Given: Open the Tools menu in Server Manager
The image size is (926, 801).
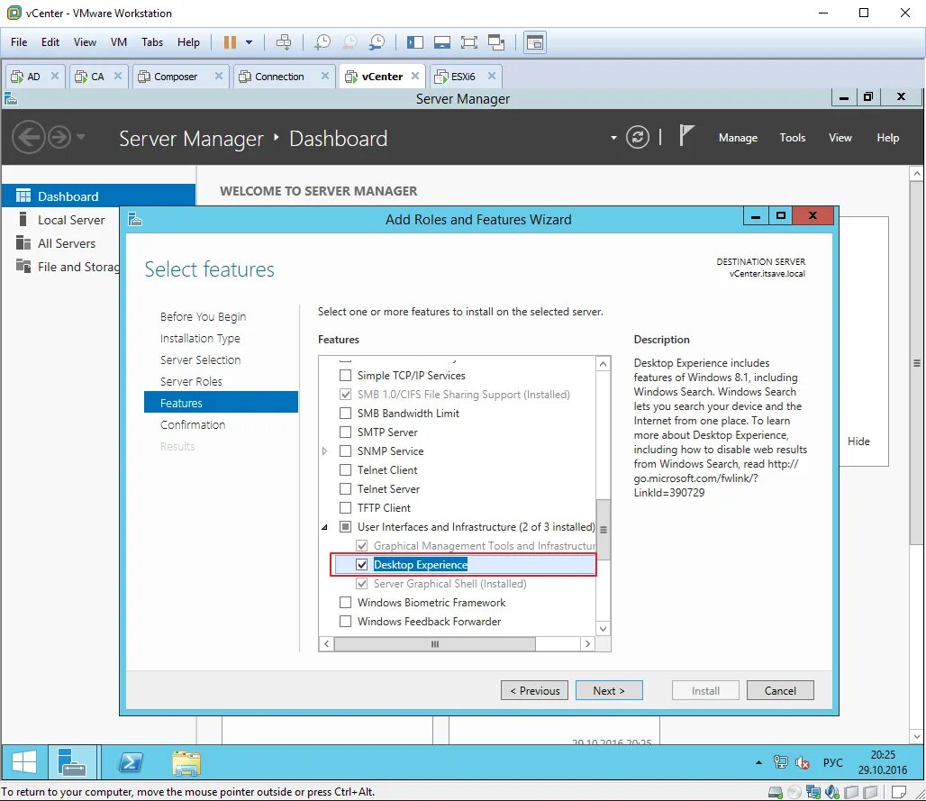Looking at the screenshot, I should pyautogui.click(x=793, y=138).
